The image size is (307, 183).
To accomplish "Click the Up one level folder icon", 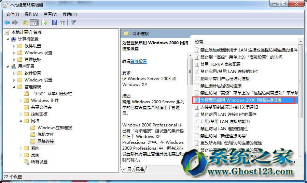I will pyautogui.click(x=26, y=23).
